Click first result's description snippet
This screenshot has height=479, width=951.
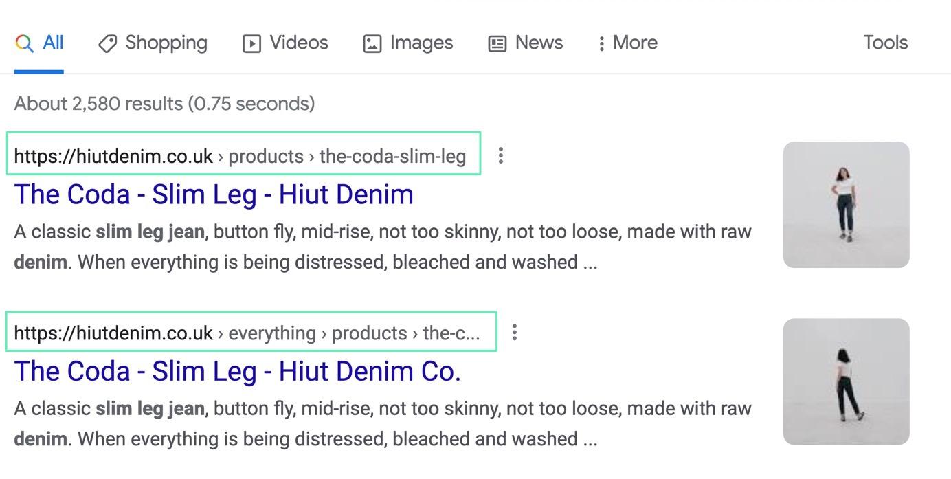coord(383,247)
